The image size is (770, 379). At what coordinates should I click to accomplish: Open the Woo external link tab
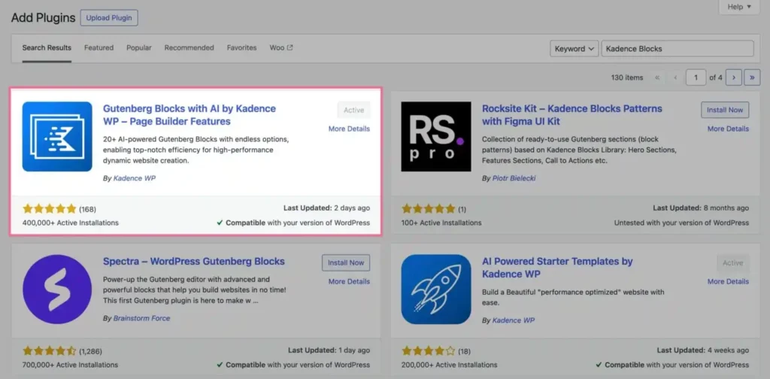pos(281,48)
